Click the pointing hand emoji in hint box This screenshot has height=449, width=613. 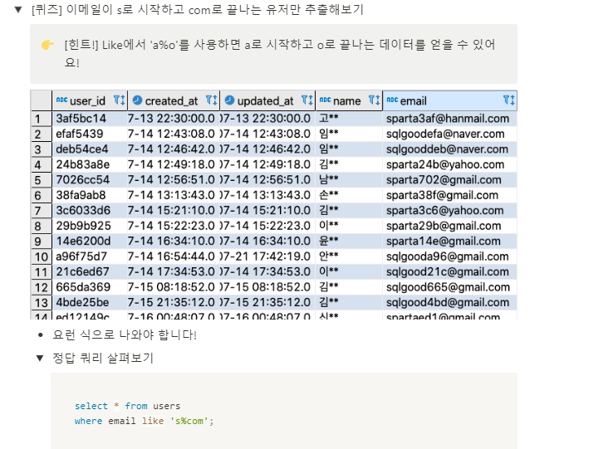click(47, 45)
